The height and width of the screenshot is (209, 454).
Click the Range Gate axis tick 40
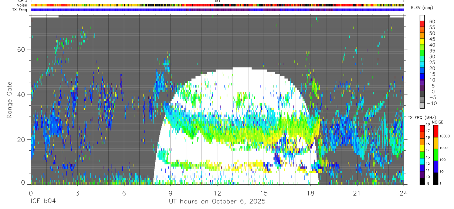click(21, 94)
